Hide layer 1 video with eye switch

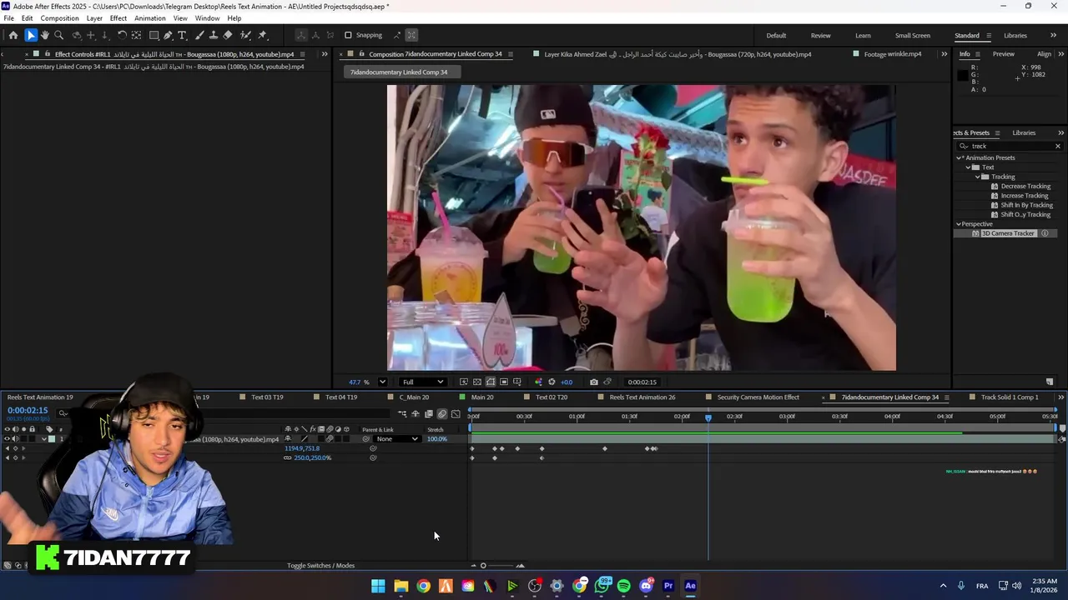(7, 439)
